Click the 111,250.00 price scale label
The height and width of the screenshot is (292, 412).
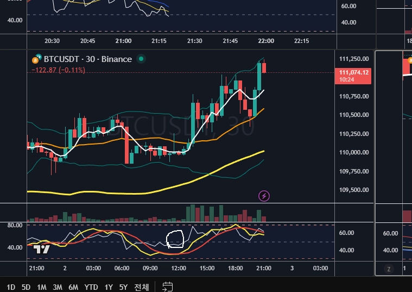click(x=354, y=59)
